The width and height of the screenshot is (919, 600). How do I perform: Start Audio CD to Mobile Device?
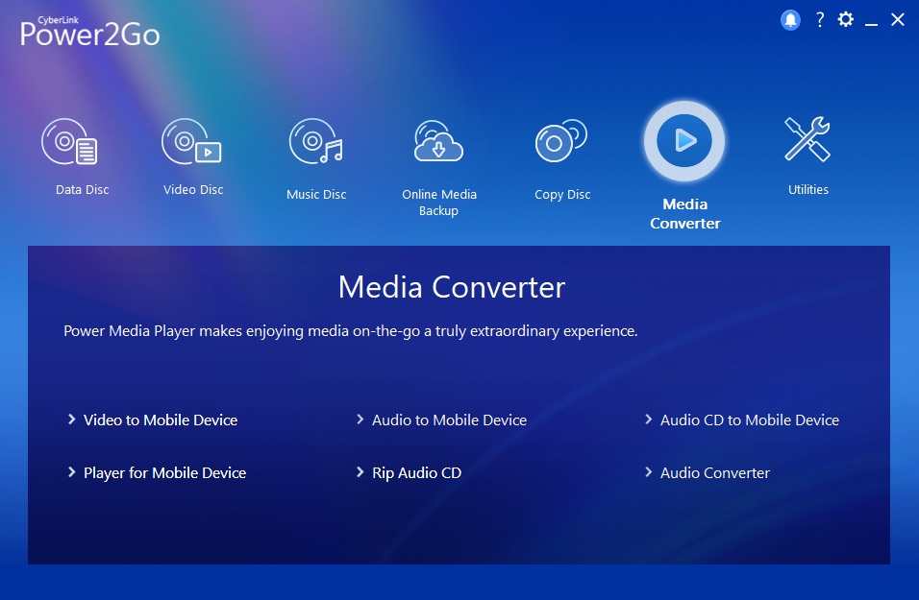coord(750,420)
